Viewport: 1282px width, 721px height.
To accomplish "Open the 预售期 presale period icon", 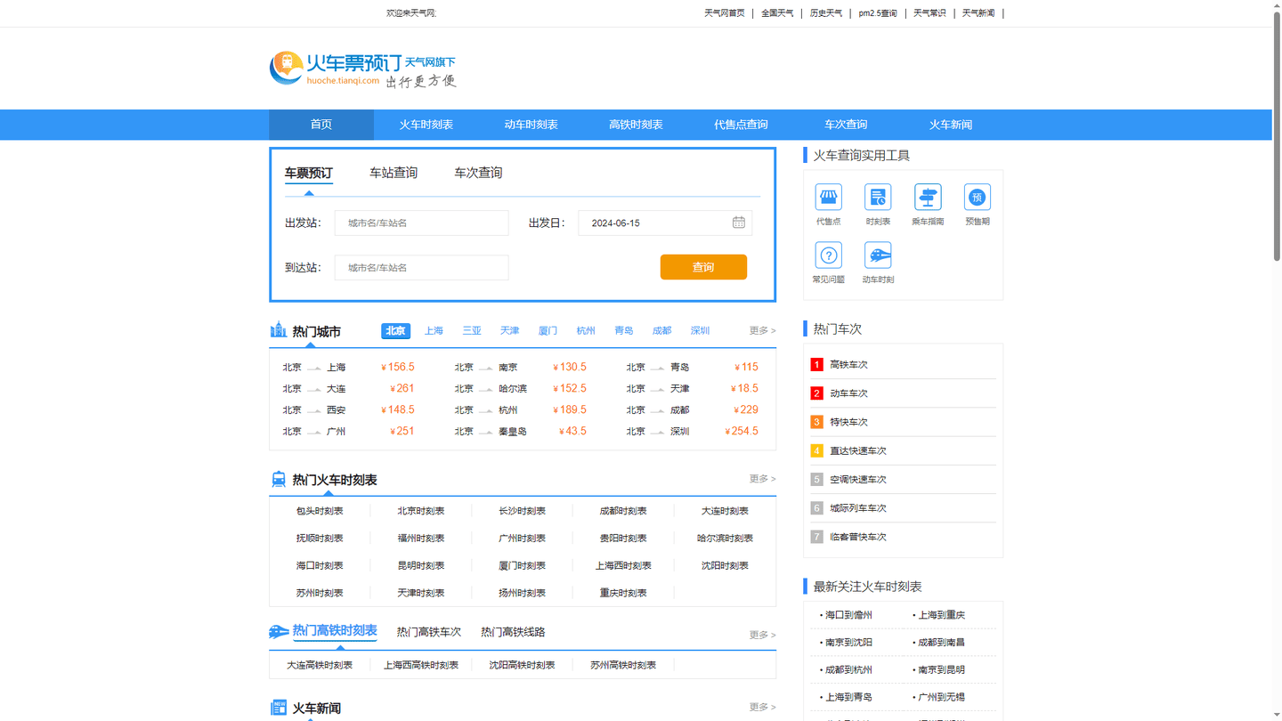I will point(977,198).
